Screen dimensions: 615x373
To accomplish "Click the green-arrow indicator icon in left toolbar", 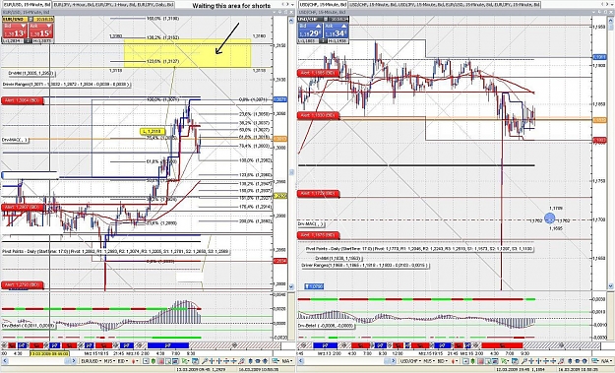I will tap(185, 361).
